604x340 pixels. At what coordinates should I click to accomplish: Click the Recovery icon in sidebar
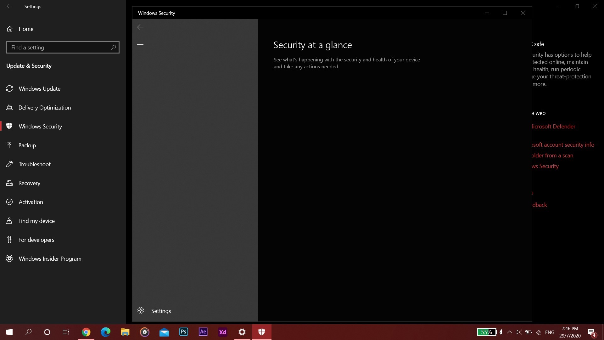coord(9,183)
